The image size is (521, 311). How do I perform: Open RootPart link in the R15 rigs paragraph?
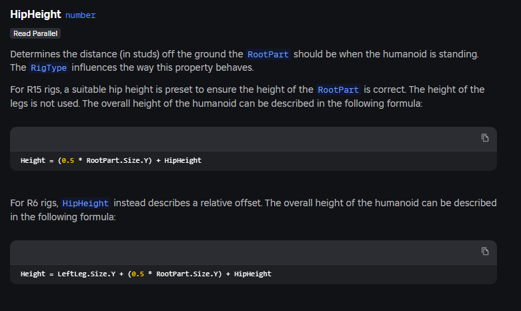[x=338, y=89]
